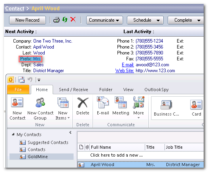Click the 'Click here to add a new' row
This screenshot has width=208, height=172.
coord(140,155)
